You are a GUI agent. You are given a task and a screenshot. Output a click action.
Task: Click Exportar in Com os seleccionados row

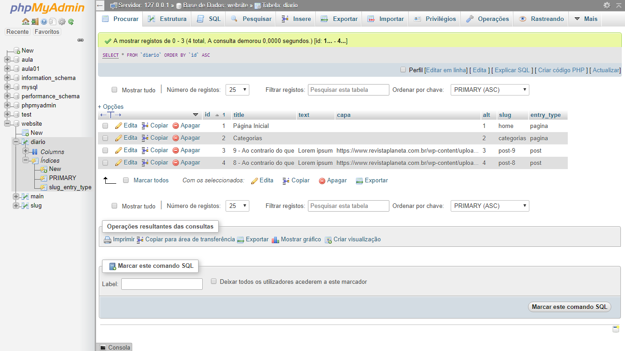[x=372, y=181]
